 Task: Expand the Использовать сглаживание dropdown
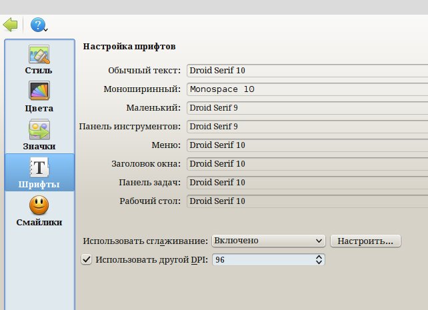269,241
